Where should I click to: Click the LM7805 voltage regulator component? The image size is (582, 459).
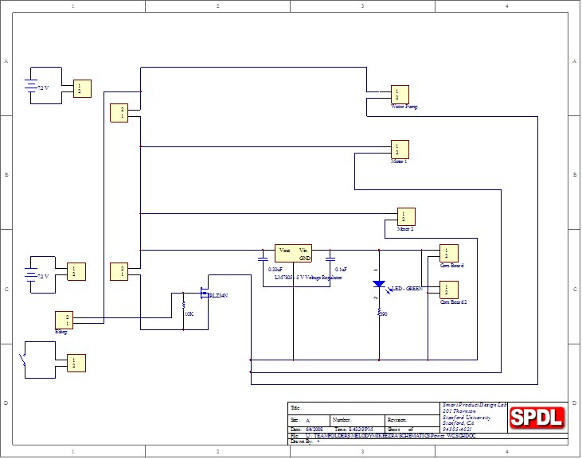click(x=293, y=253)
